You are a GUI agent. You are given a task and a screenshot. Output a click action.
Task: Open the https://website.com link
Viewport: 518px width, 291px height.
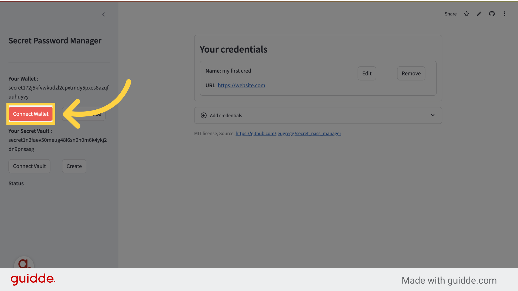click(x=241, y=85)
